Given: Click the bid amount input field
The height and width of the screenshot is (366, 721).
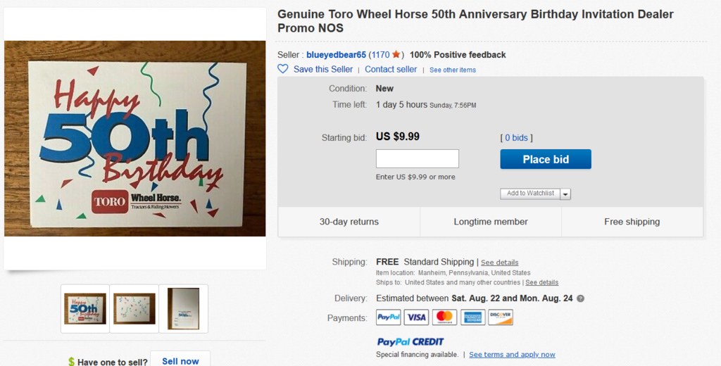Looking at the screenshot, I should [x=417, y=159].
